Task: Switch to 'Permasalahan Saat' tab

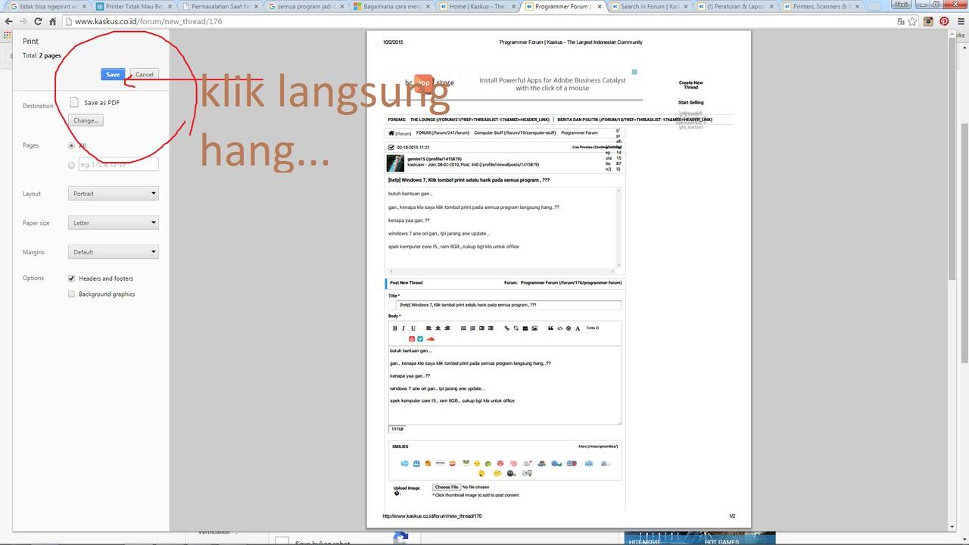Action: pos(219,6)
